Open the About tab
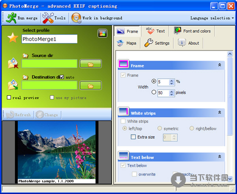Screen dimensions: 237x194 188,43
